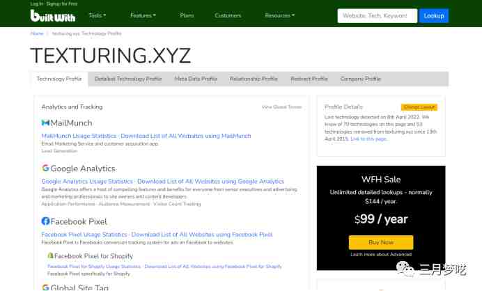Click View Global Trends link
This screenshot has width=482, height=291.
click(281, 107)
